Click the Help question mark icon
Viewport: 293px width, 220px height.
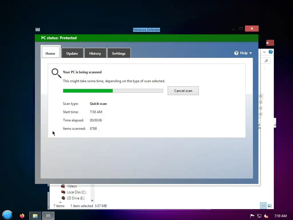click(236, 53)
